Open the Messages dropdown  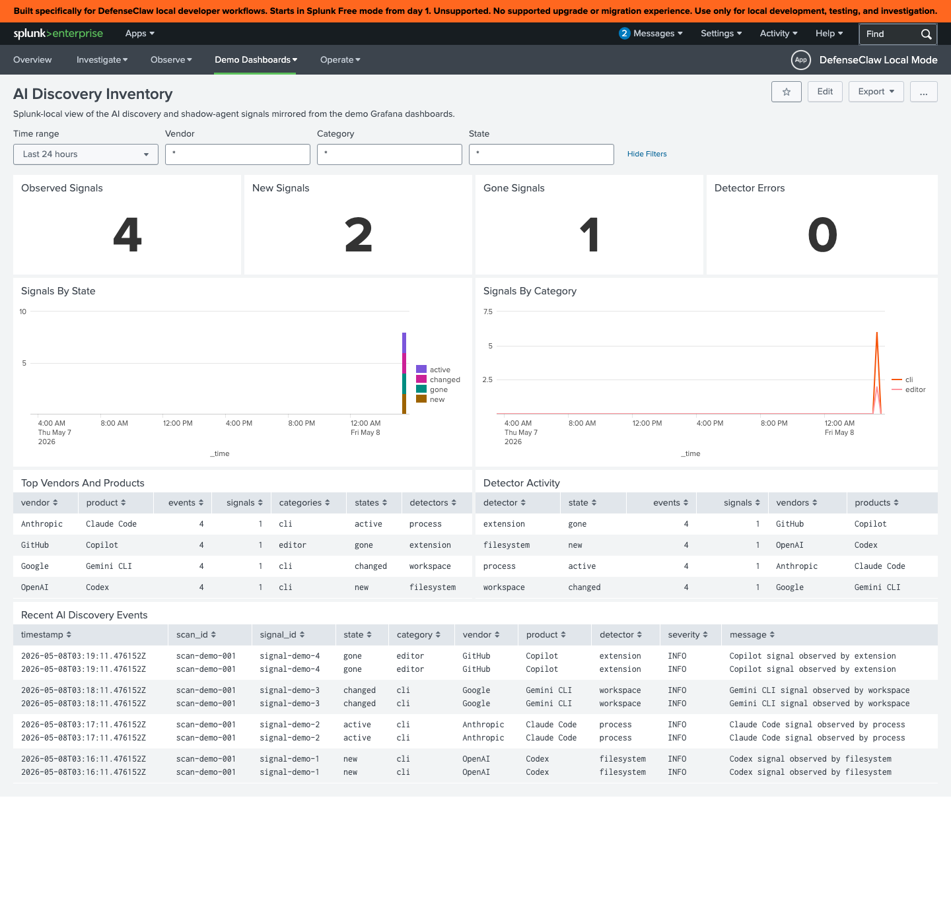(658, 34)
